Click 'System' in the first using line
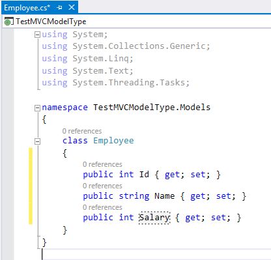 coord(88,35)
